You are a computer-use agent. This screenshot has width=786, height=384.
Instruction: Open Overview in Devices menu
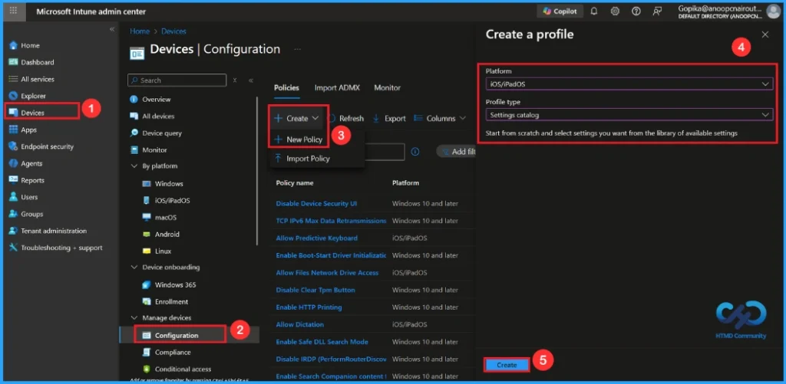tap(156, 99)
